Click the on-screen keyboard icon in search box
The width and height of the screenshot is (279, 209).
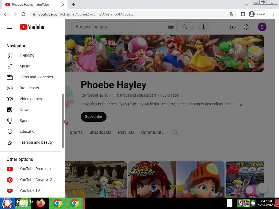tap(171, 27)
